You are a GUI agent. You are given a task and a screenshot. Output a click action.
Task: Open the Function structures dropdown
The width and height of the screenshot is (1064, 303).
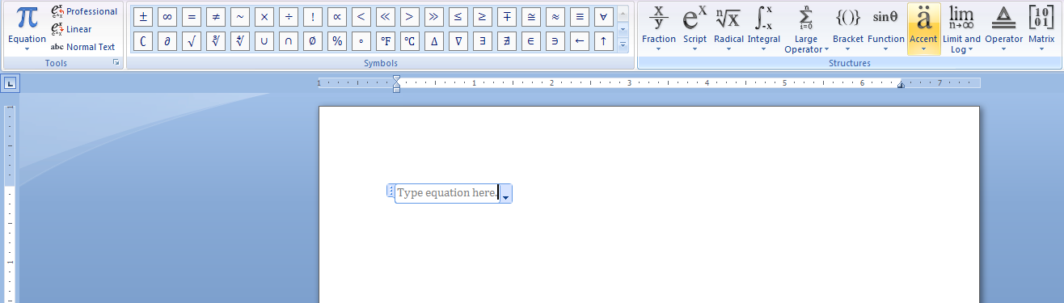tap(886, 28)
